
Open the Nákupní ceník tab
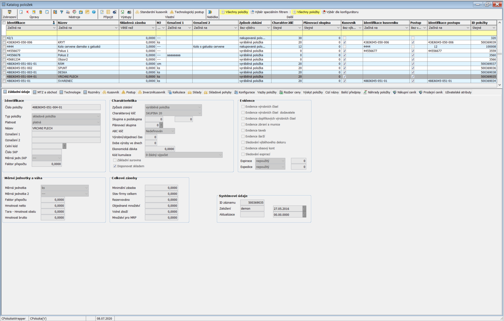404,92
